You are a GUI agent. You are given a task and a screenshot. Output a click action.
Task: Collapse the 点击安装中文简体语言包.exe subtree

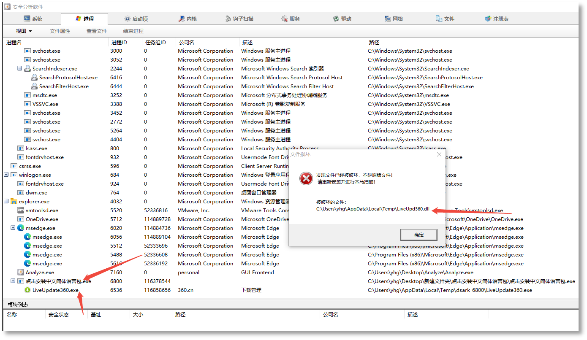13,281
